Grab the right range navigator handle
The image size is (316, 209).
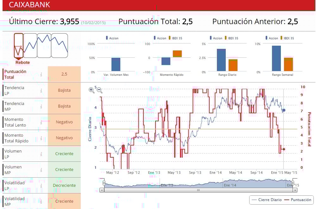[x=293, y=183]
